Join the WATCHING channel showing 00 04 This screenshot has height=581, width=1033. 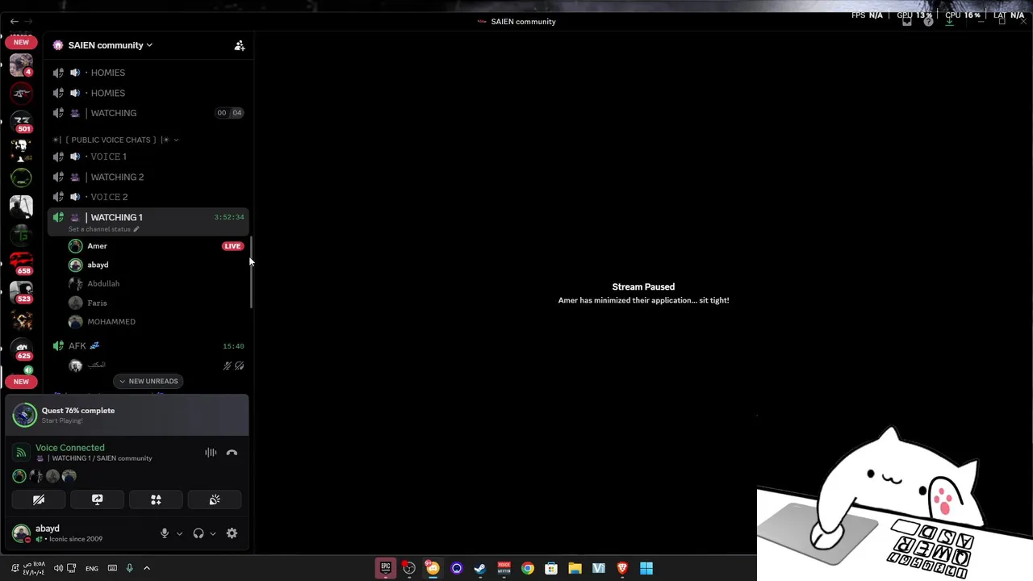click(148, 113)
